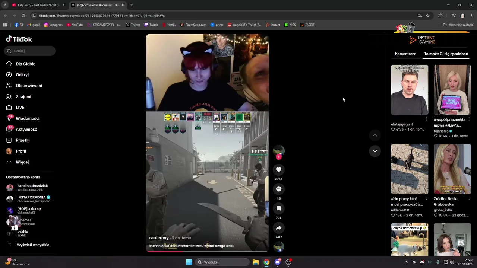The image size is (477, 268).
Task: Open Wszystkie zakładki bookmarks folder
Action: click(458, 25)
